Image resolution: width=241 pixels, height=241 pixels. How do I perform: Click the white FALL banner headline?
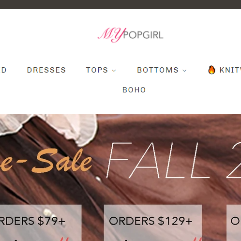(x=173, y=160)
